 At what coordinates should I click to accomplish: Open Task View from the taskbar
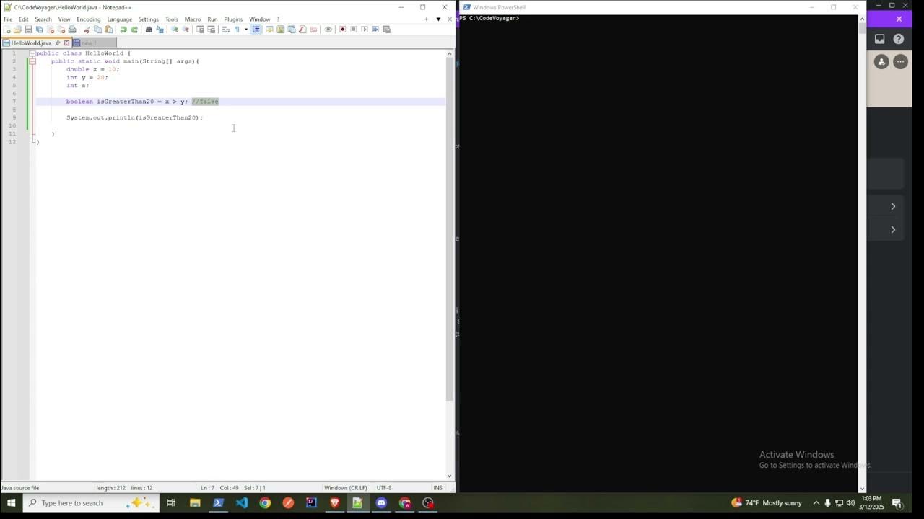(x=171, y=503)
